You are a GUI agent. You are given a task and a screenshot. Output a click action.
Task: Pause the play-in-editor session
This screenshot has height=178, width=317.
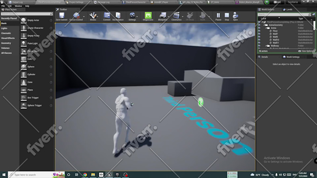(218, 15)
